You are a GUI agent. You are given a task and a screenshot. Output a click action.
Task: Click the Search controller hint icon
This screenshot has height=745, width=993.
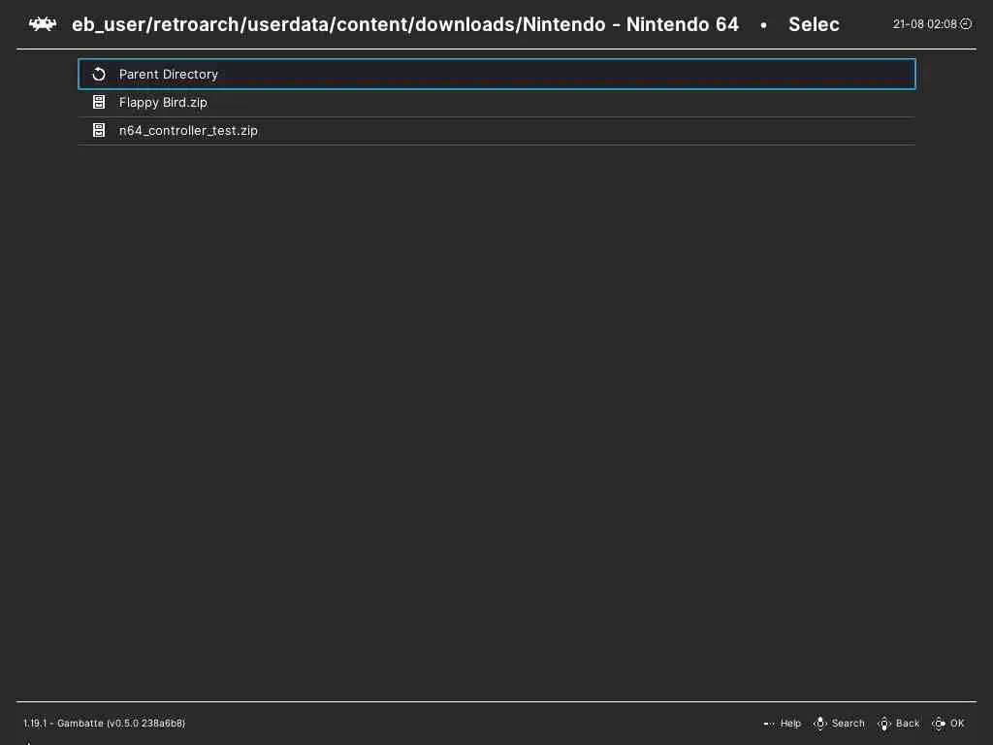pyautogui.click(x=820, y=723)
